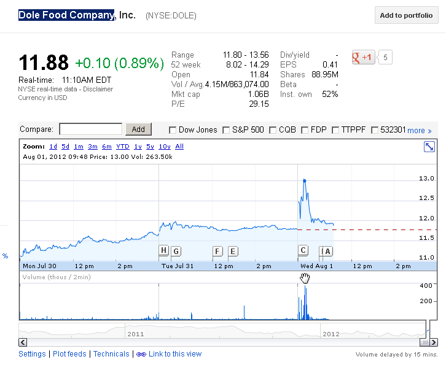446x370 pixels.
Task: Click the tallest volume bar on Aug 1
Action: pos(305,303)
